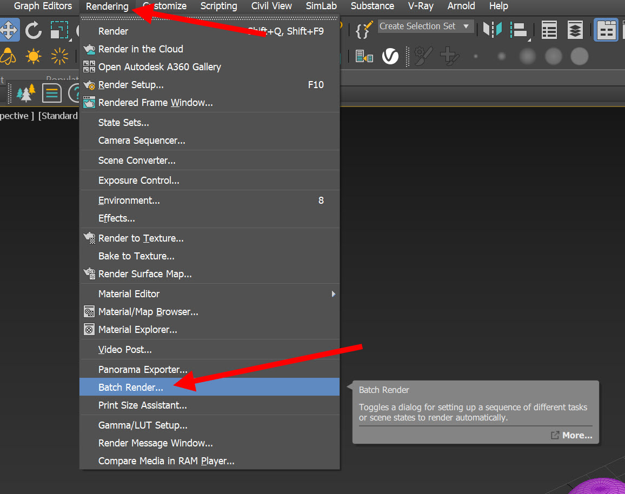Open Material/Map Browser entry
625x494 pixels.
[x=210, y=312]
